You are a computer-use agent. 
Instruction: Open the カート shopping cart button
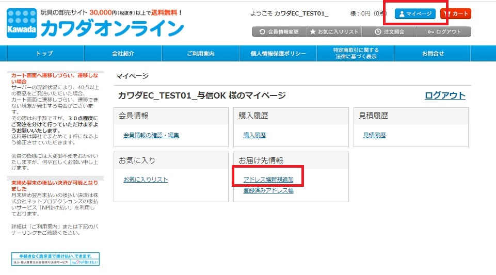point(456,14)
